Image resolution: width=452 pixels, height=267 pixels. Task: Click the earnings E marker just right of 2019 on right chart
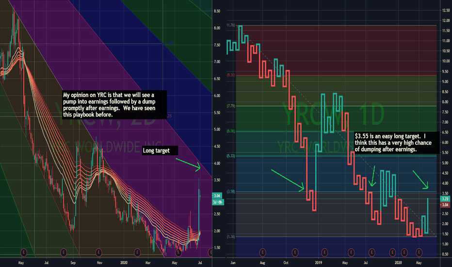324,252
